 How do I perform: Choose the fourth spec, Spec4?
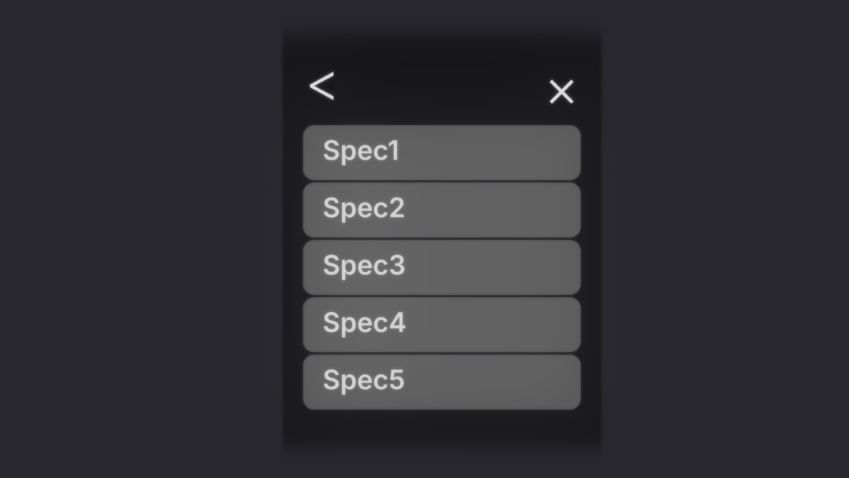pos(442,325)
